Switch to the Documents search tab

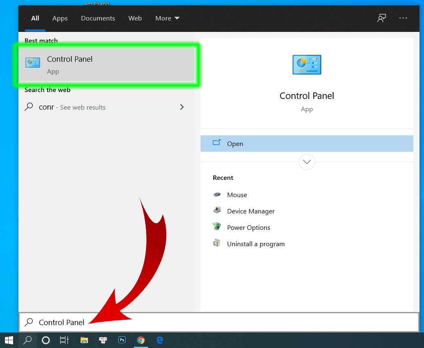98,18
